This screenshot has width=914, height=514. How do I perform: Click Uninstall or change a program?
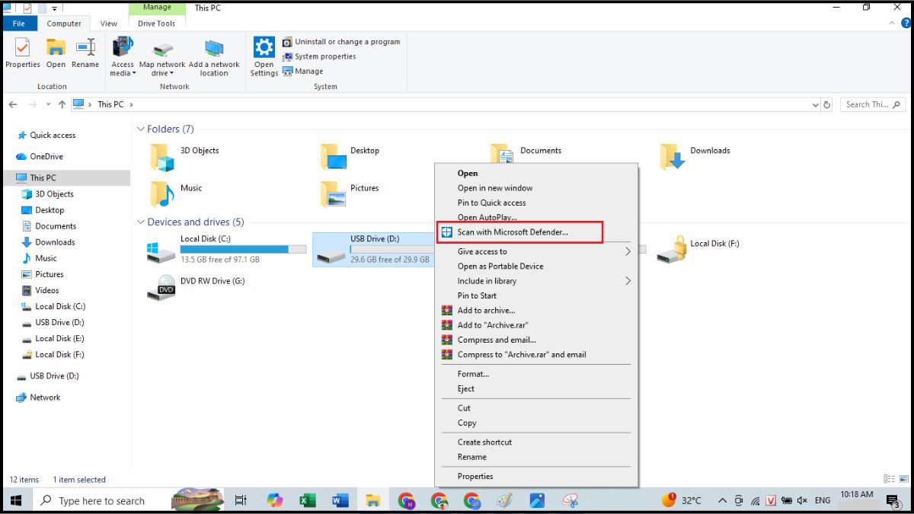341,42
